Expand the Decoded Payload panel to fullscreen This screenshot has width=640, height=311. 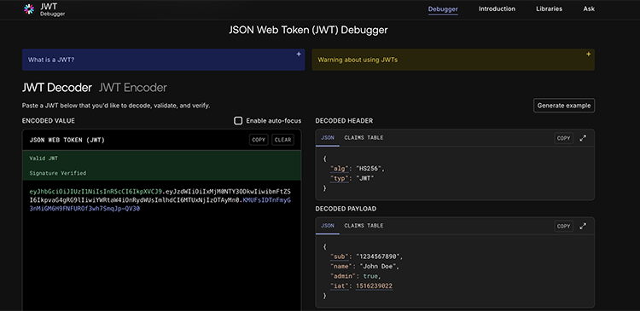point(583,226)
